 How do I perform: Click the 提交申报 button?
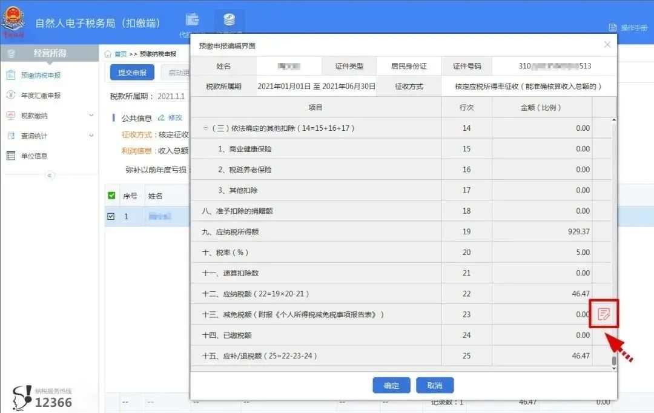tap(132, 73)
